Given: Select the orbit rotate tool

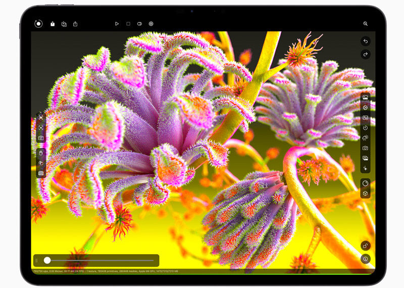Looking at the screenshot, I should [41, 163].
